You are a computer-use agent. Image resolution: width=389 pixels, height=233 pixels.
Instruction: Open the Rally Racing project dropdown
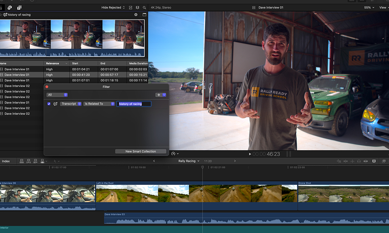(x=189, y=161)
